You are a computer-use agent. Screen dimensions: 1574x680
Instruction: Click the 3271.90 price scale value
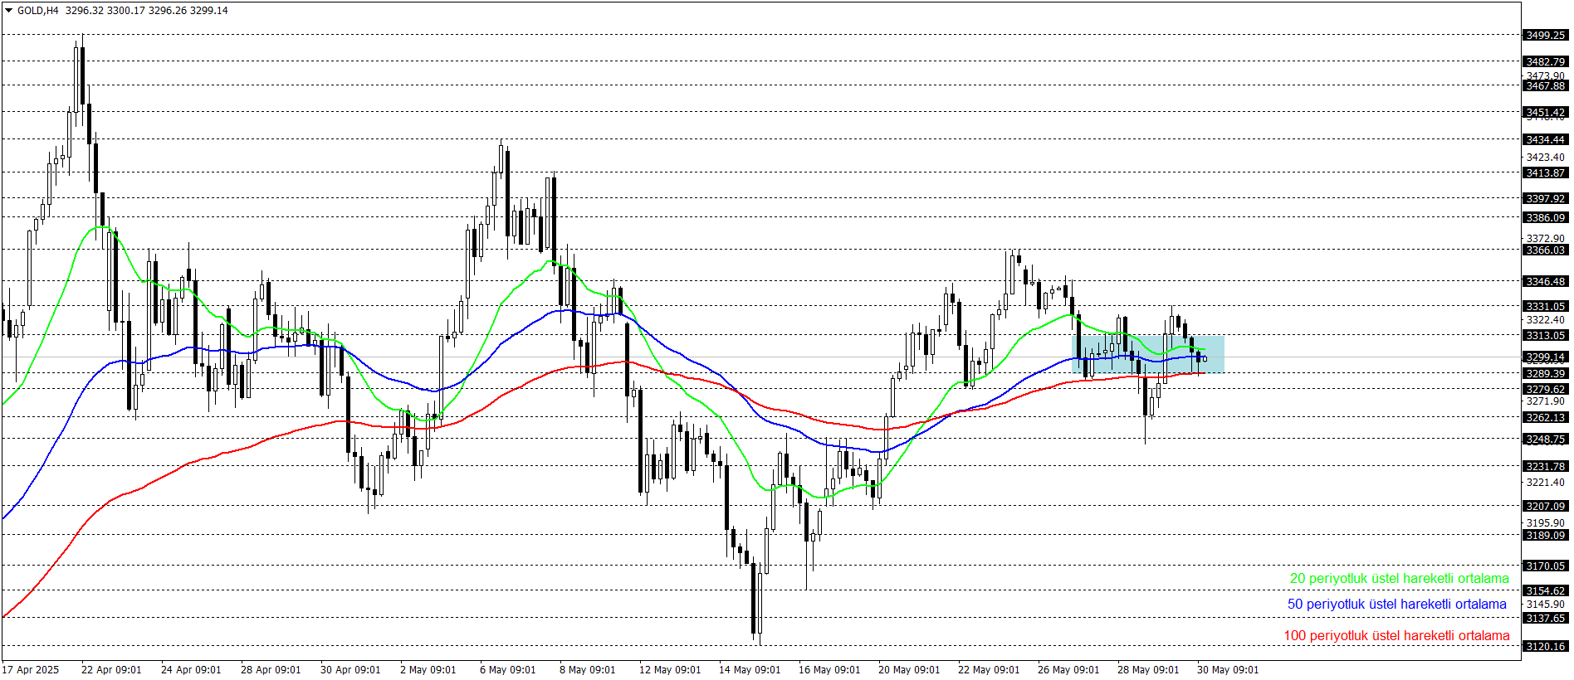click(x=1545, y=401)
